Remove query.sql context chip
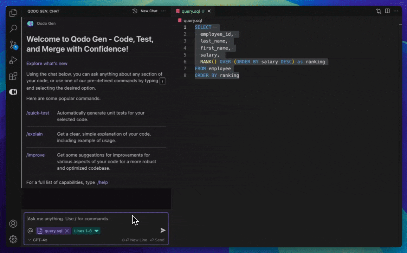Screen dimensions: 407x253 coord(67,231)
